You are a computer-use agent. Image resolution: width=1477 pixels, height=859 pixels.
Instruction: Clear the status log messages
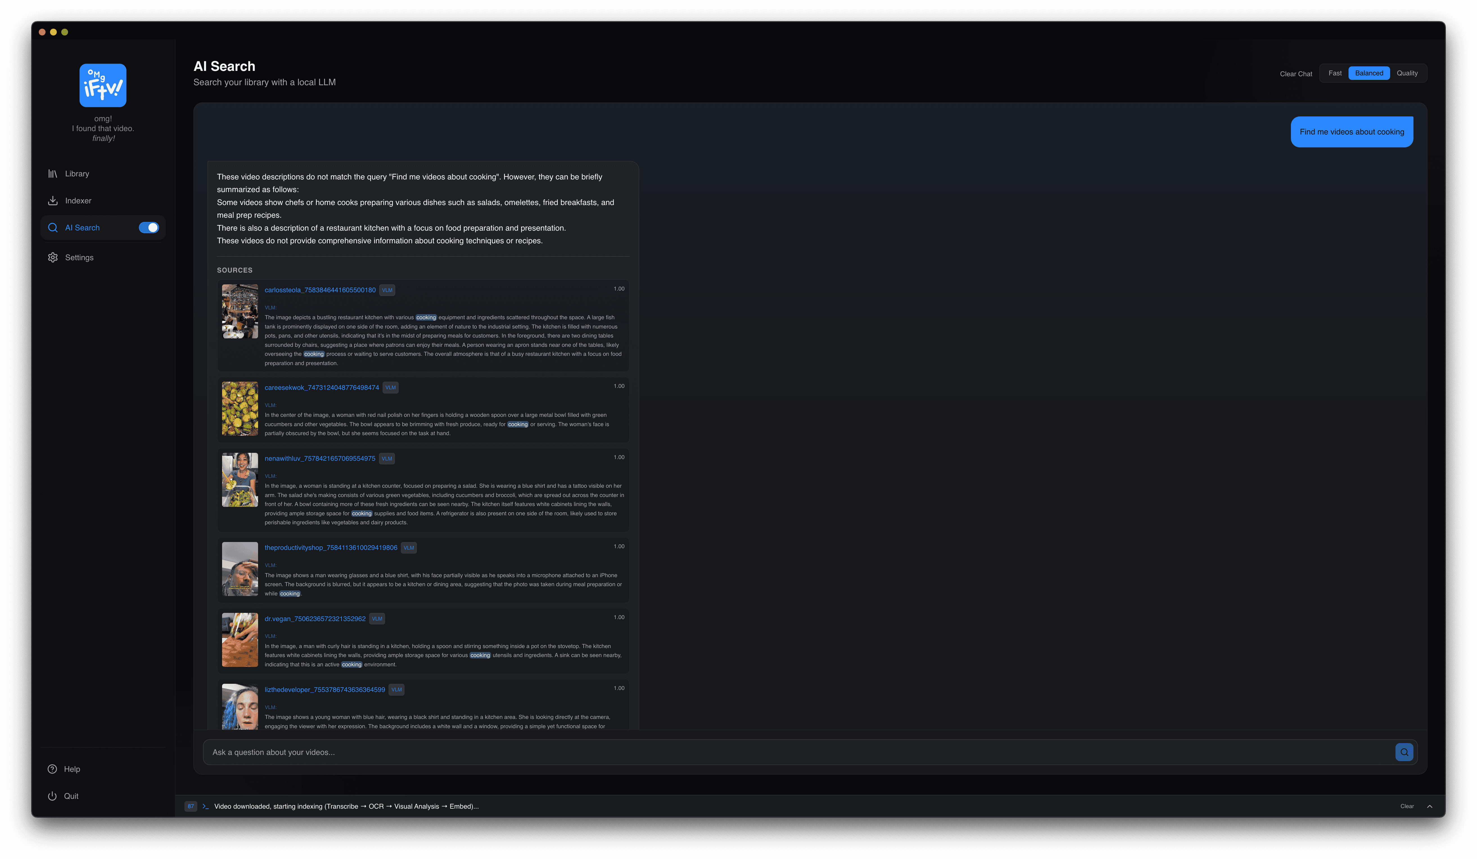click(1407, 807)
